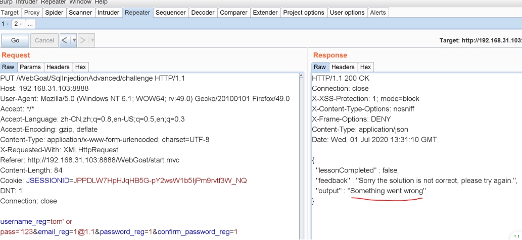Click the Accept-Encoding header line
The image size is (522, 240).
49,130
